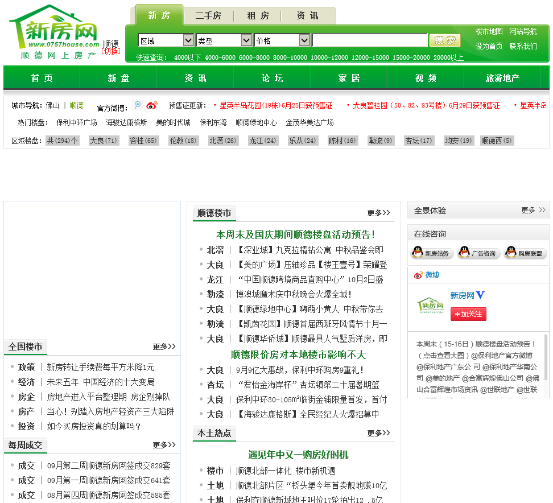
Task: Click the 新房网 Weibo avatar thumbnail
Action: tap(430, 306)
